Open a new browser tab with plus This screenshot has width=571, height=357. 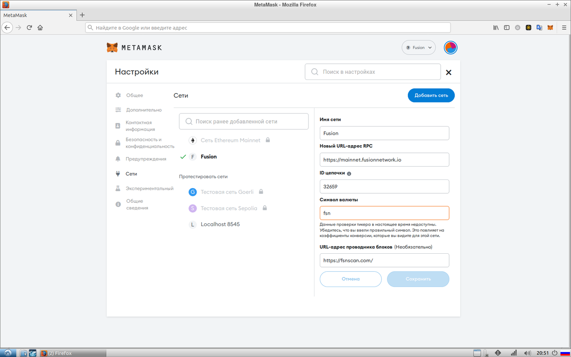click(82, 15)
